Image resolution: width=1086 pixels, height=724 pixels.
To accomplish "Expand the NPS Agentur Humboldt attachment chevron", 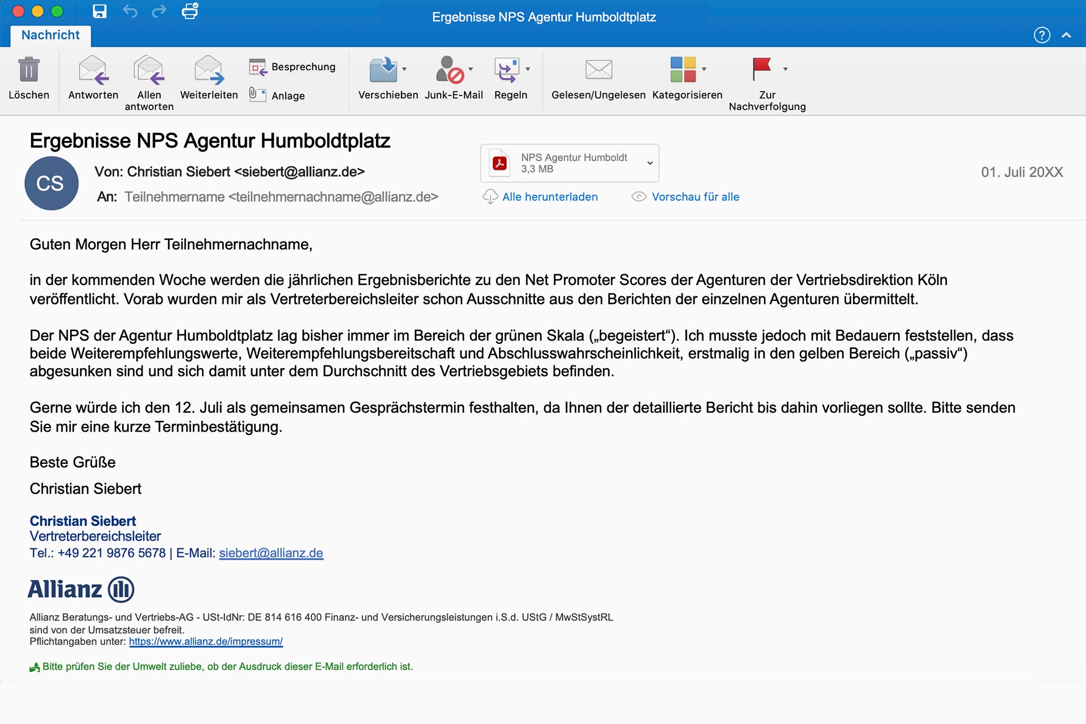I will 650,163.
